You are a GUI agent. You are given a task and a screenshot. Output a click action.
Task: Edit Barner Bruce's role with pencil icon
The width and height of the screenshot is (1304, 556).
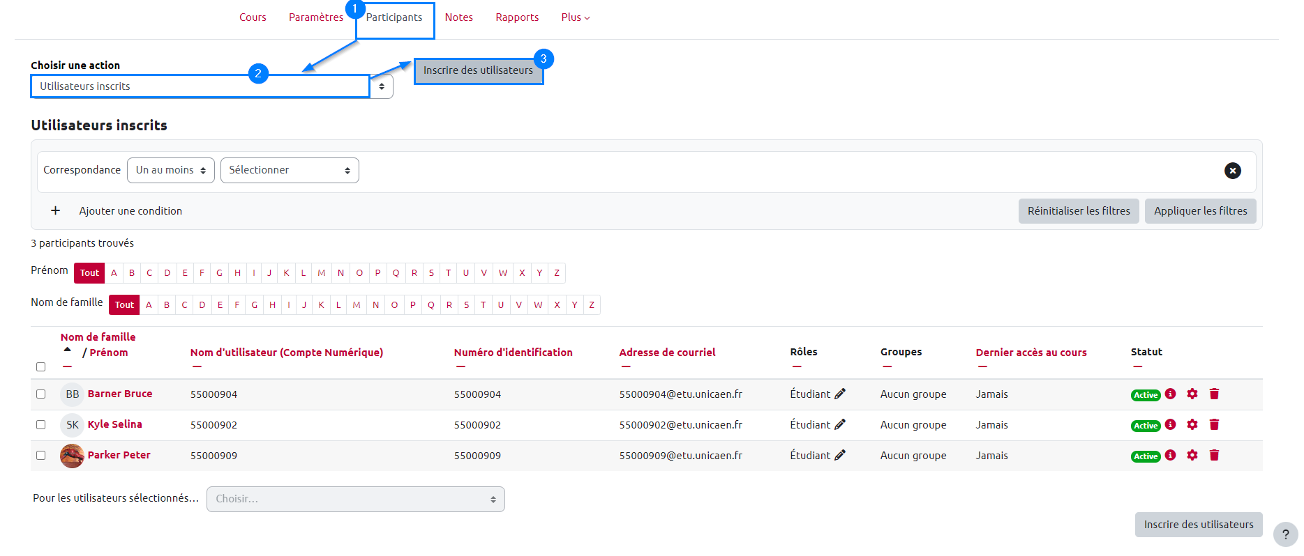pos(840,394)
